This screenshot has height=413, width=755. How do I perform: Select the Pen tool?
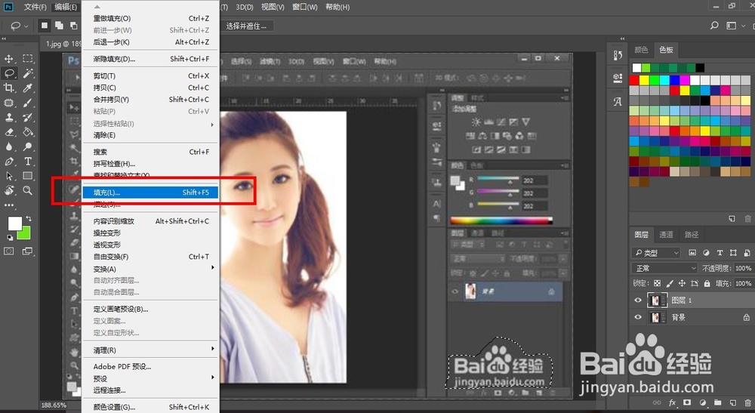tap(8, 162)
